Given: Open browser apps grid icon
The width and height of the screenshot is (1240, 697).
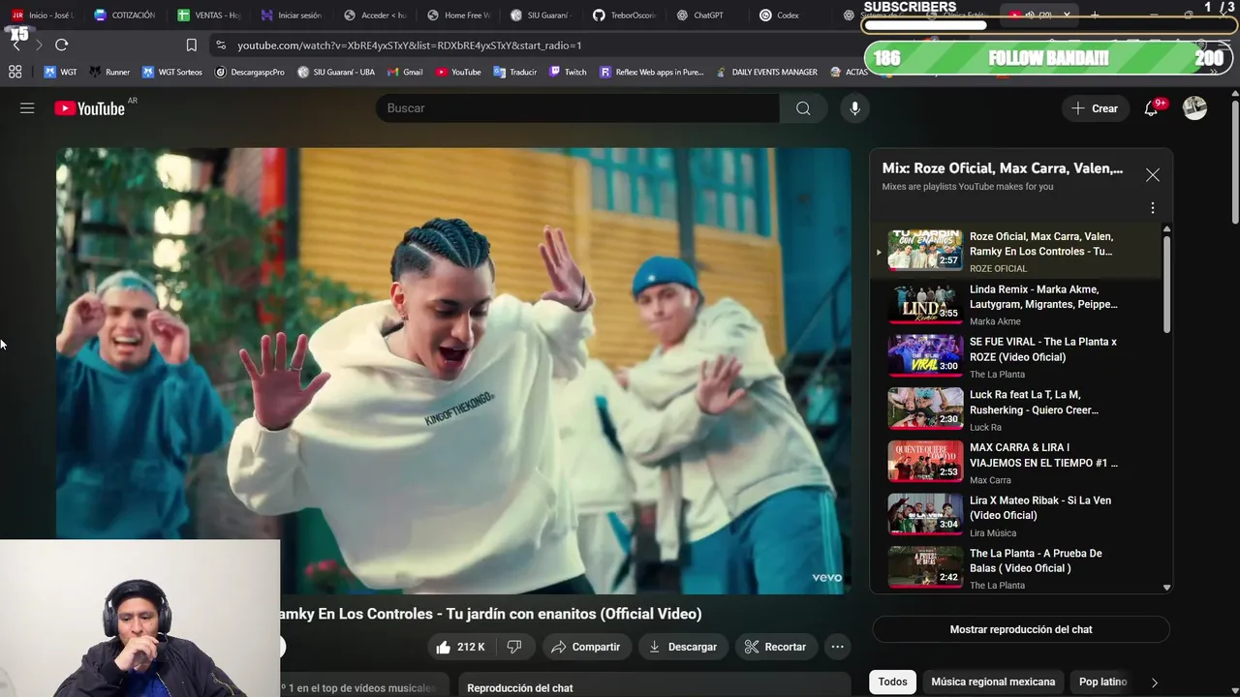Looking at the screenshot, I should coord(15,72).
